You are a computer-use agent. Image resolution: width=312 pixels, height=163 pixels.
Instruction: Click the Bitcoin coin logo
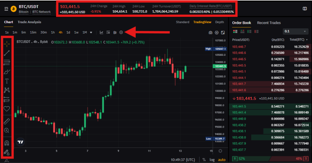tap(13, 9)
